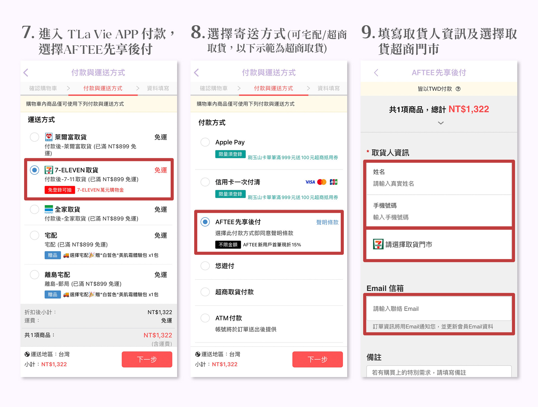
Task: Click the 請輸入聯絡 Email input field
Action: click(x=439, y=309)
